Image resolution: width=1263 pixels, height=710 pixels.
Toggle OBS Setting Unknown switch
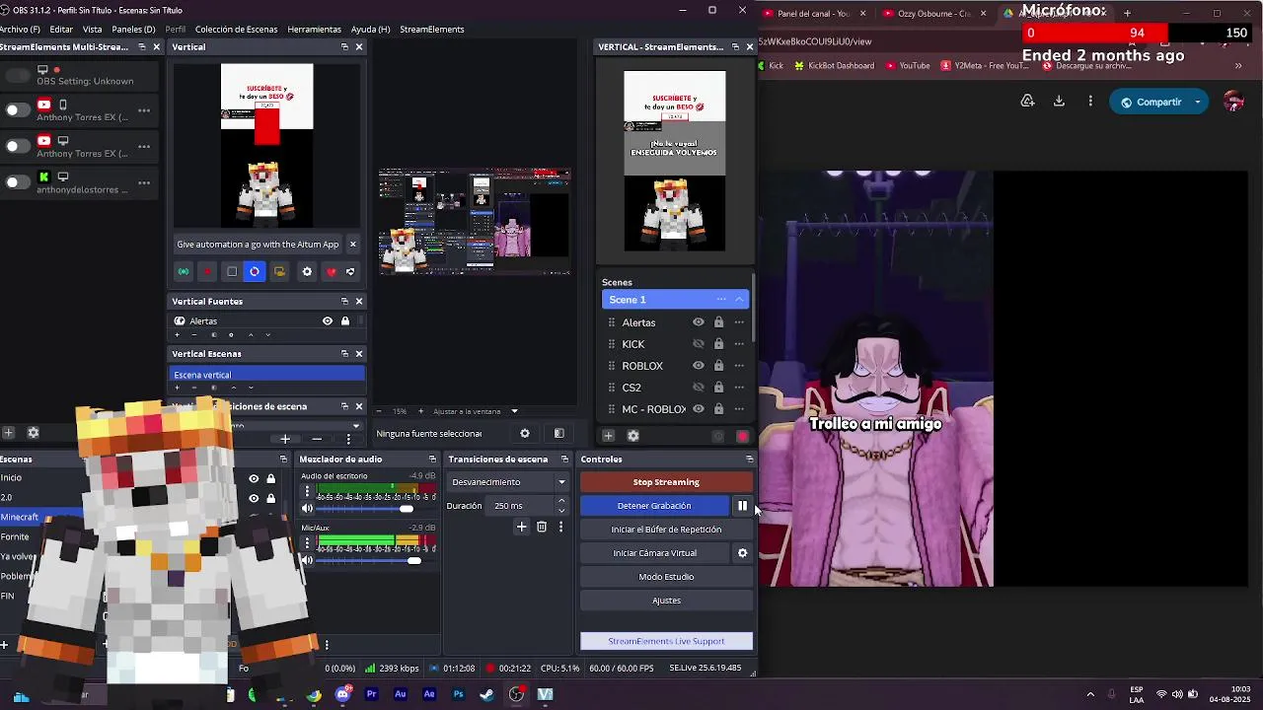click(x=16, y=75)
